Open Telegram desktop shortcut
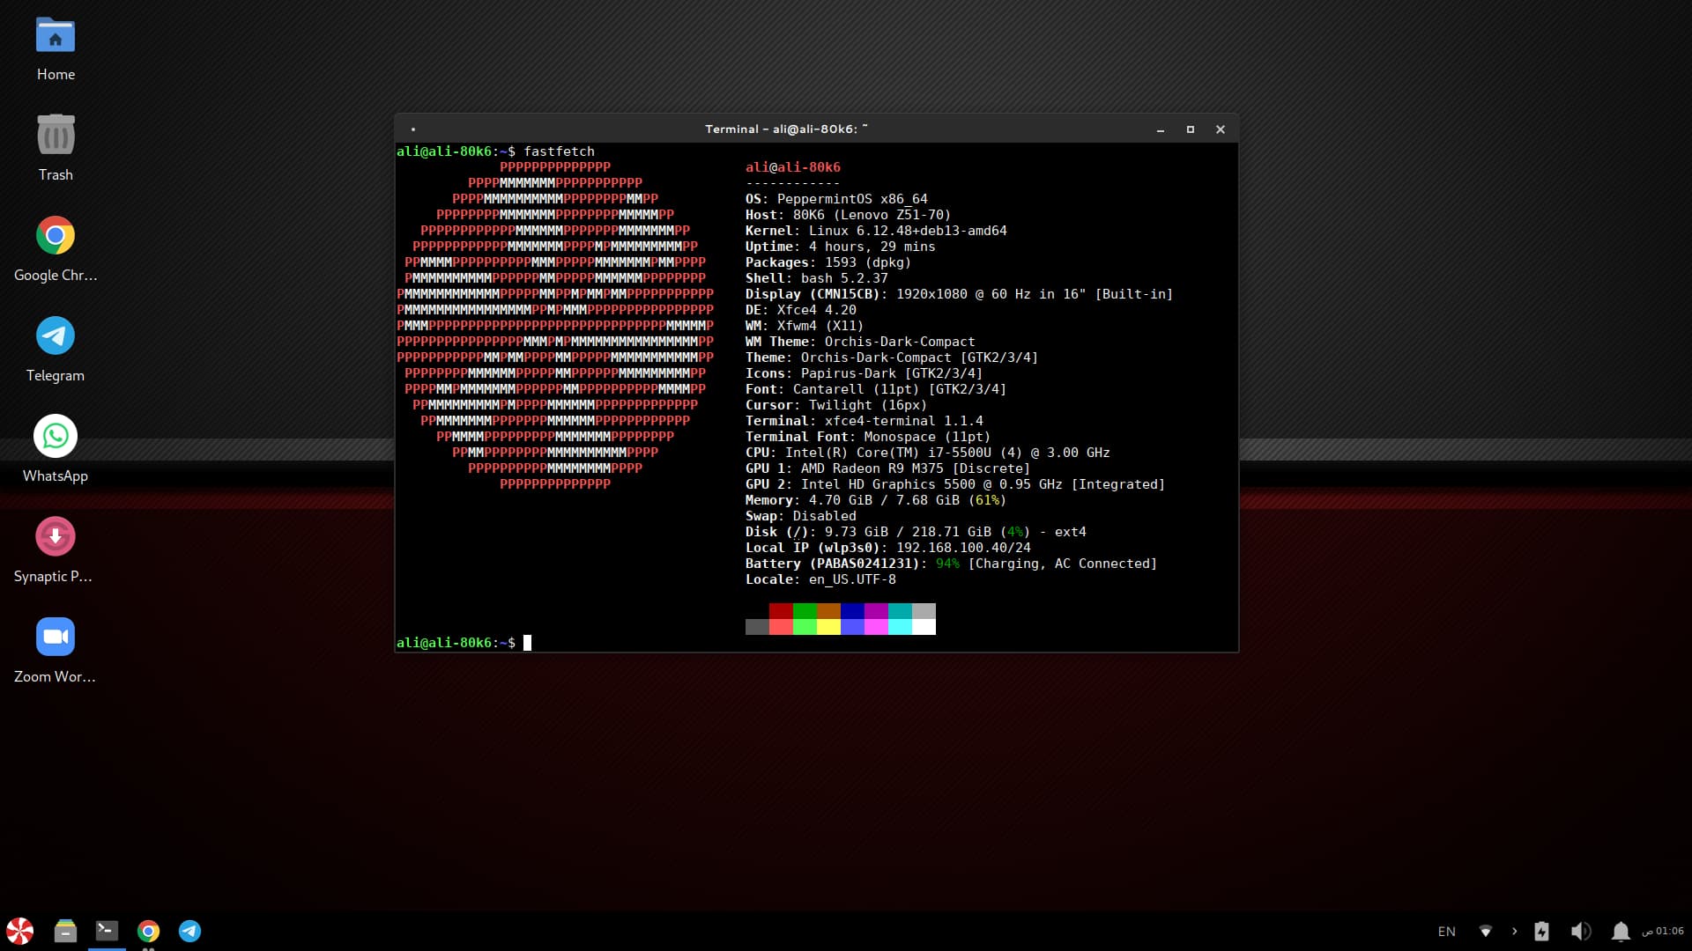 (x=56, y=336)
